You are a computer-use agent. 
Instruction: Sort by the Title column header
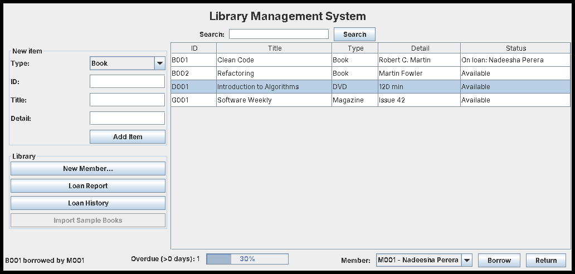[x=274, y=48]
